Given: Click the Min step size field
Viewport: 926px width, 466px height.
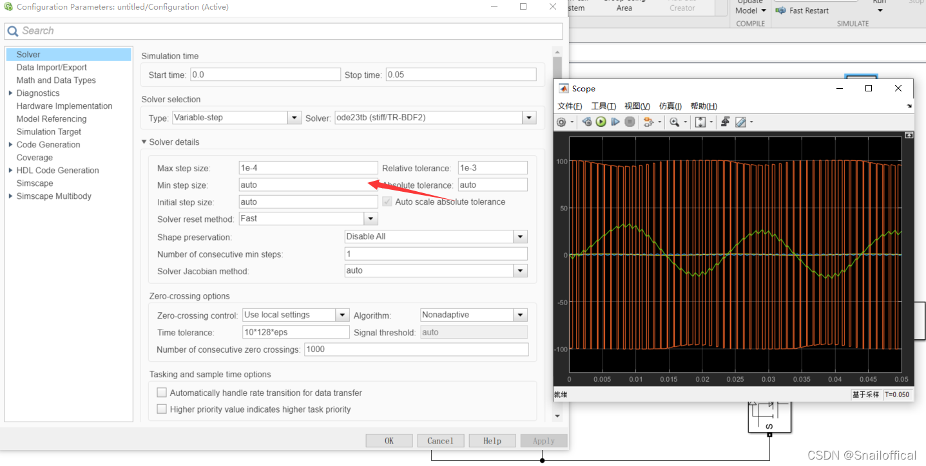Looking at the screenshot, I should 308,185.
